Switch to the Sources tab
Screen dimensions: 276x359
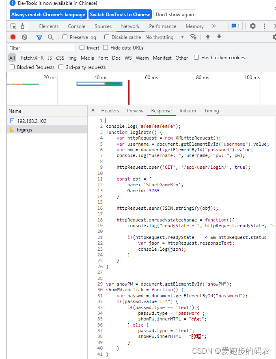tap(103, 26)
